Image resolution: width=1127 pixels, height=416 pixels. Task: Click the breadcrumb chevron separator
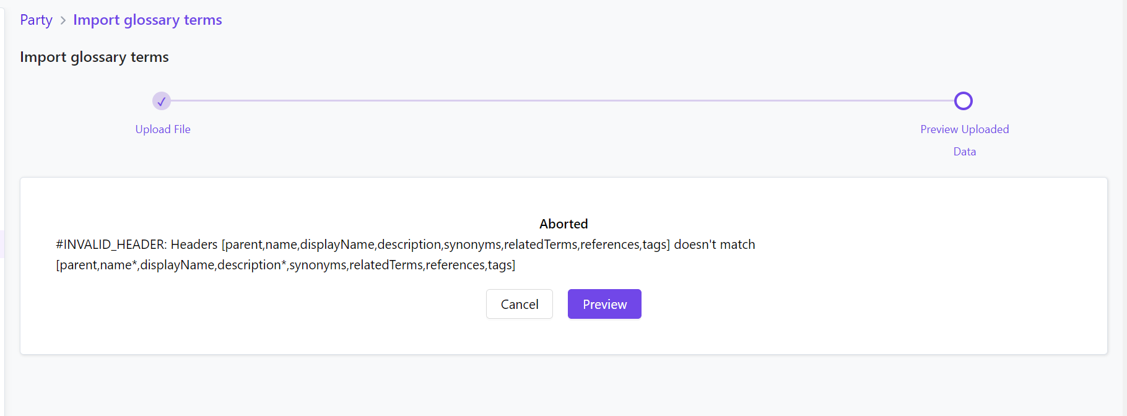(x=62, y=20)
